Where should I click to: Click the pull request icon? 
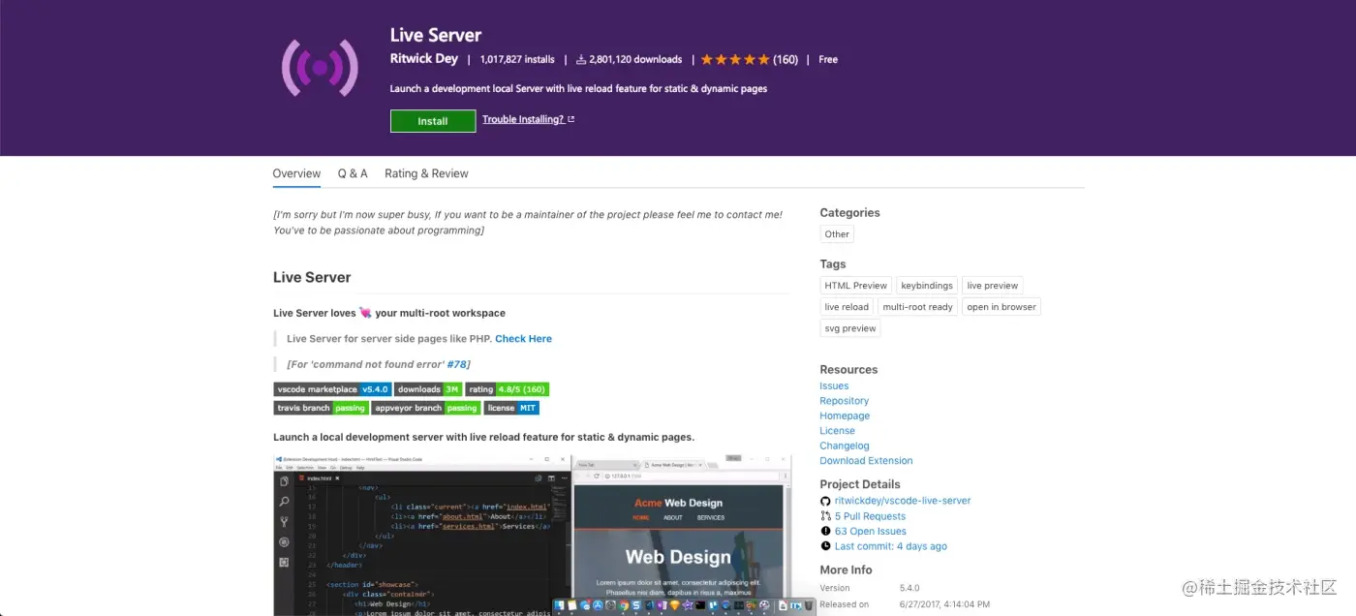click(x=825, y=516)
